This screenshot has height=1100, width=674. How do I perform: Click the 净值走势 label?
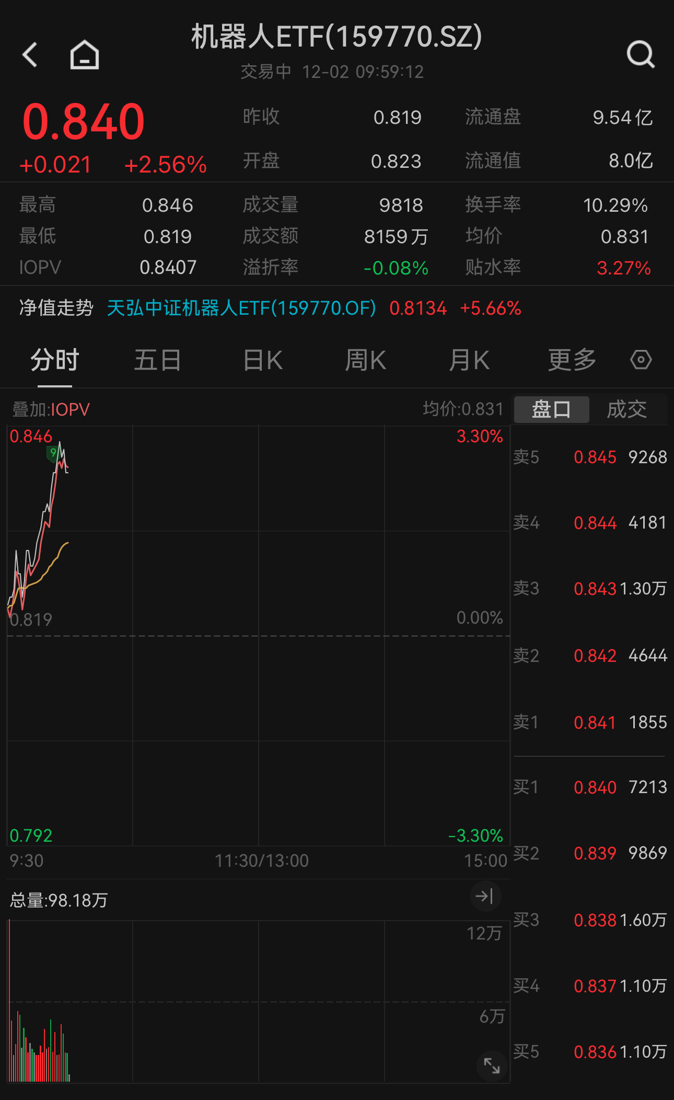pos(56,308)
